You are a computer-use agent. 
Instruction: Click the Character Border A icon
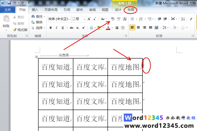124,19
